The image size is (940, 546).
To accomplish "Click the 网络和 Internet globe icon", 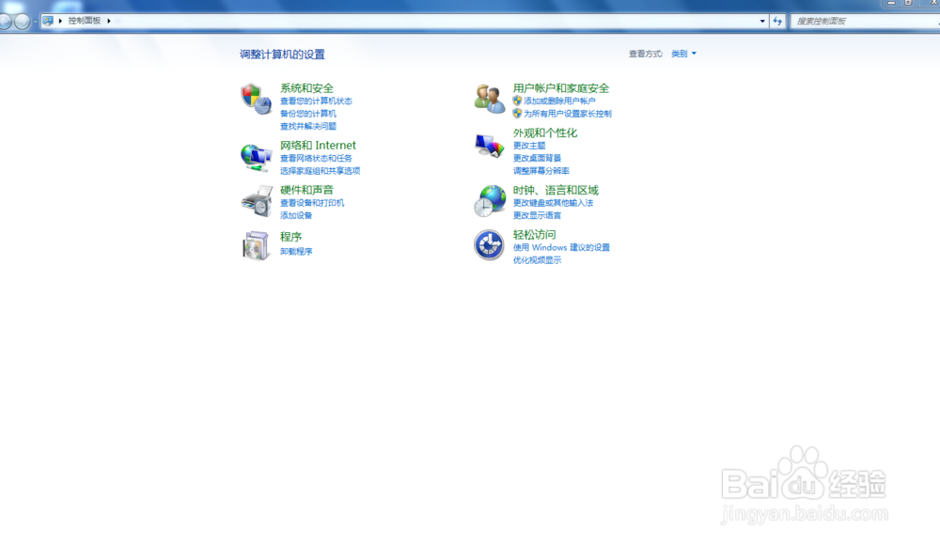I will coord(257,156).
